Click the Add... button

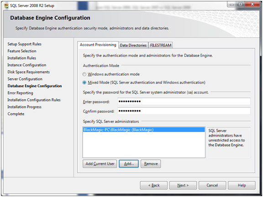point(129,164)
